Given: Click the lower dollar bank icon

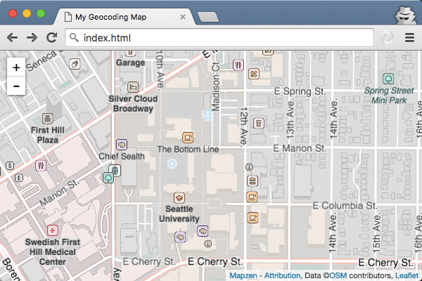Looking at the screenshot, I should (18, 178).
